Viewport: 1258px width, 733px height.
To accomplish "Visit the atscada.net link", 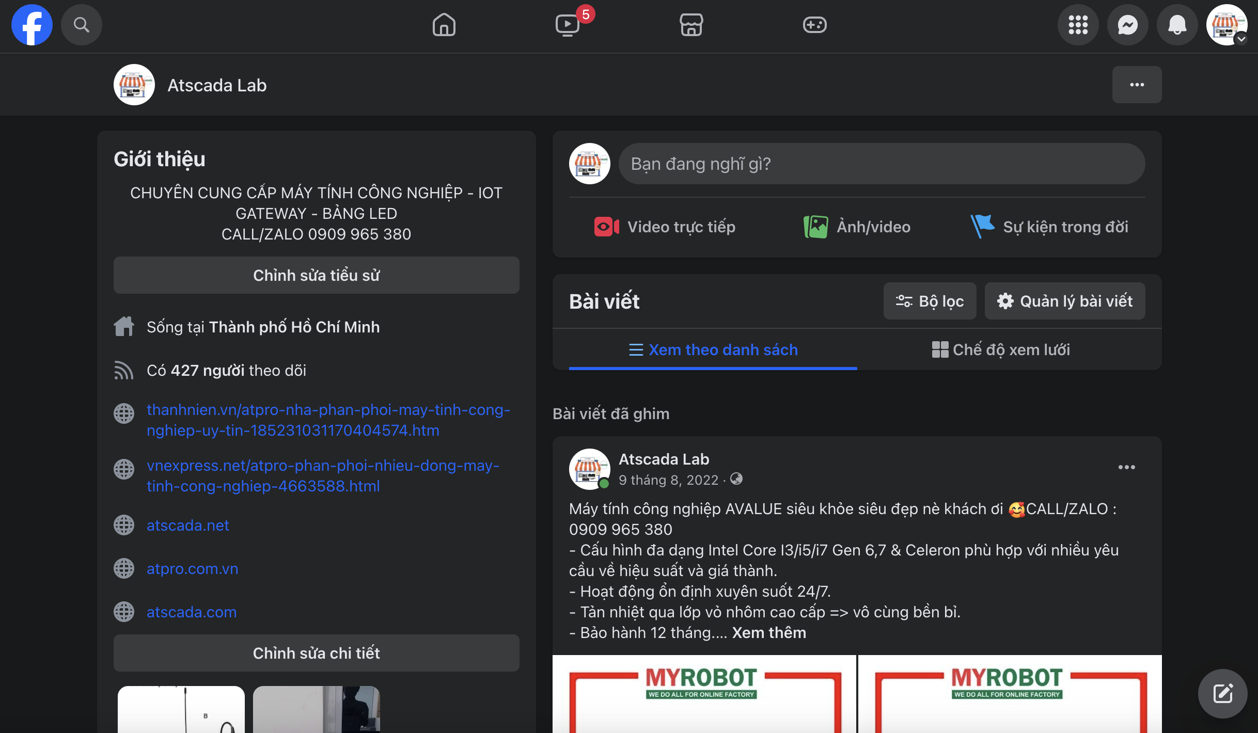I will (x=187, y=525).
